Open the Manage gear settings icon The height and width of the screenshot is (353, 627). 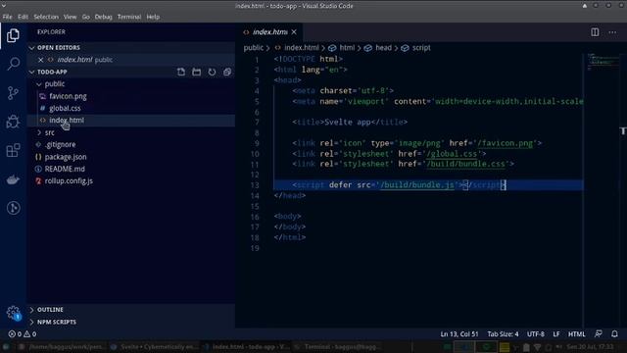[13, 312]
